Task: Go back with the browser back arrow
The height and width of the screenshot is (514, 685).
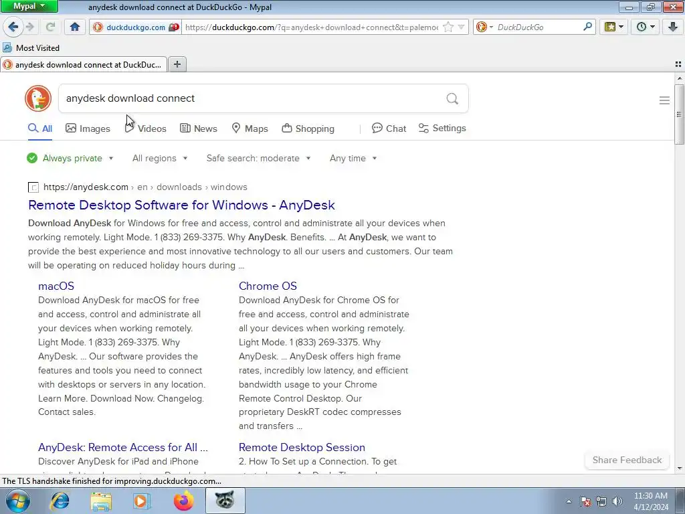Action: [13, 27]
